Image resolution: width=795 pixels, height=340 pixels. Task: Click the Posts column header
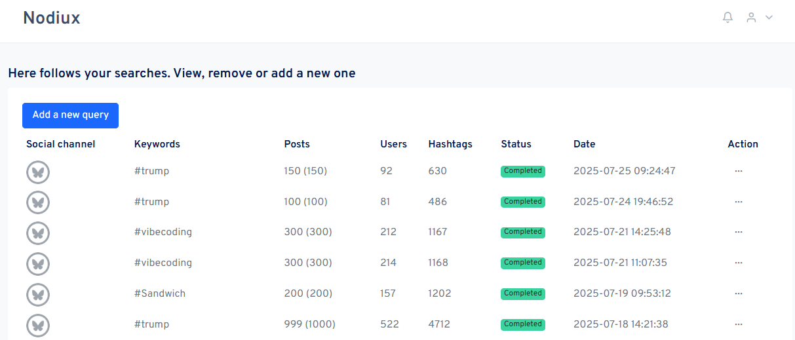297,144
